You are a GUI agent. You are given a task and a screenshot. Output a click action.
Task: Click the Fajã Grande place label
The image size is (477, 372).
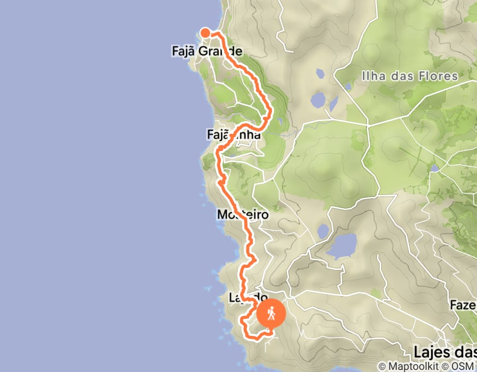[x=207, y=51]
